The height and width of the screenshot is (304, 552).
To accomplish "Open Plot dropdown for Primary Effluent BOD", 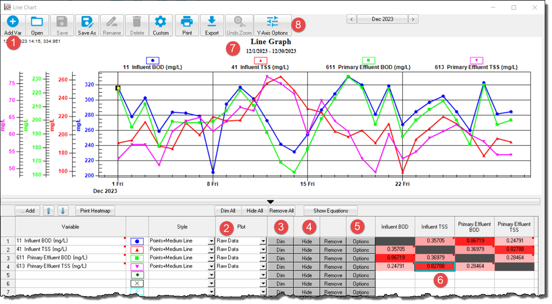I will tap(263, 258).
